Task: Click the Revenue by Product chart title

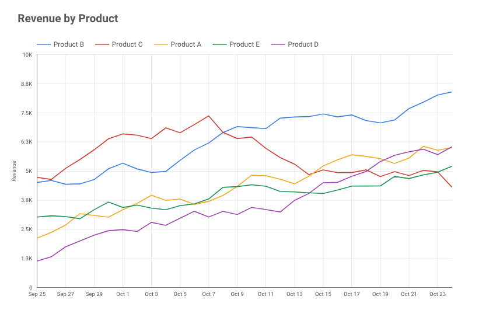Action: tap(68, 18)
